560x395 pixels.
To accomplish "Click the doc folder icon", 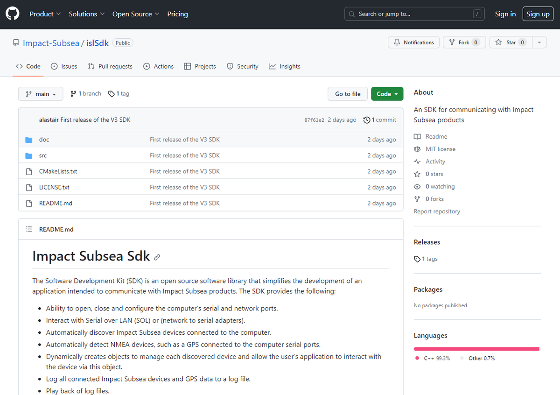I will [29, 140].
